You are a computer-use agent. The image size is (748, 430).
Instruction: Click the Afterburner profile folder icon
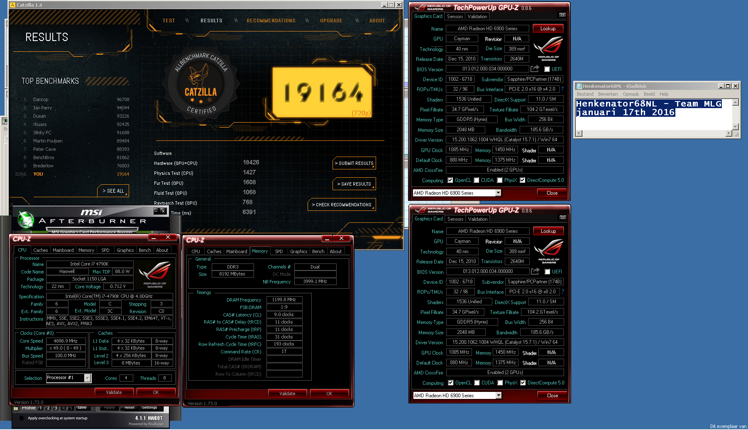pos(16,408)
